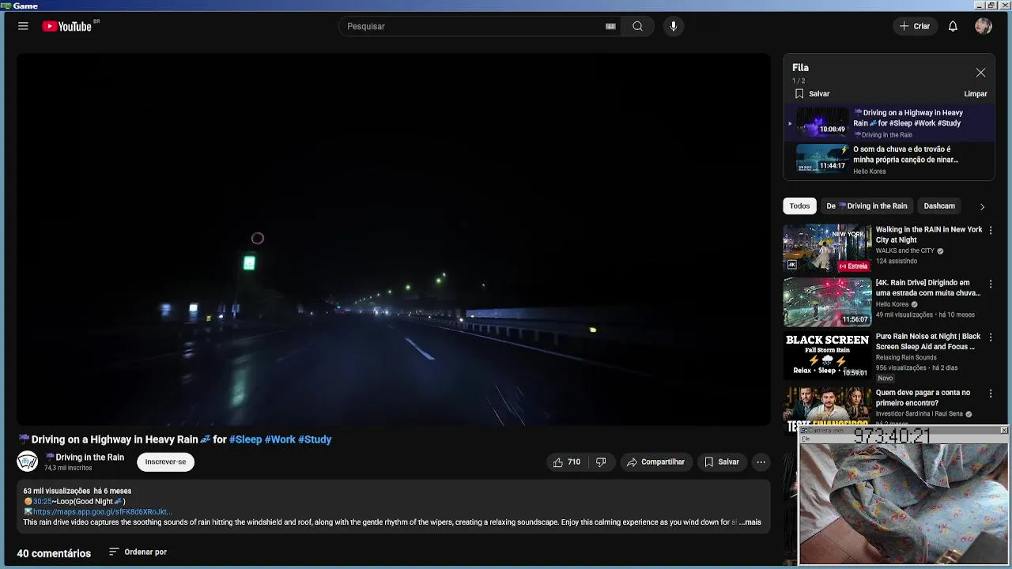
Task: Select the Dashcam filter chip
Action: tap(939, 205)
